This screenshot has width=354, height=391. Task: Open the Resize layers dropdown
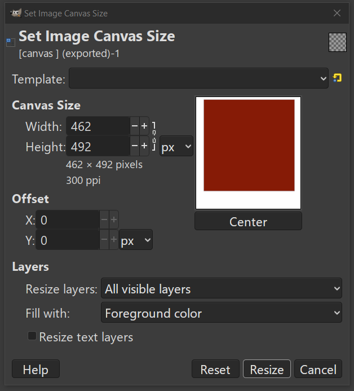pos(222,288)
